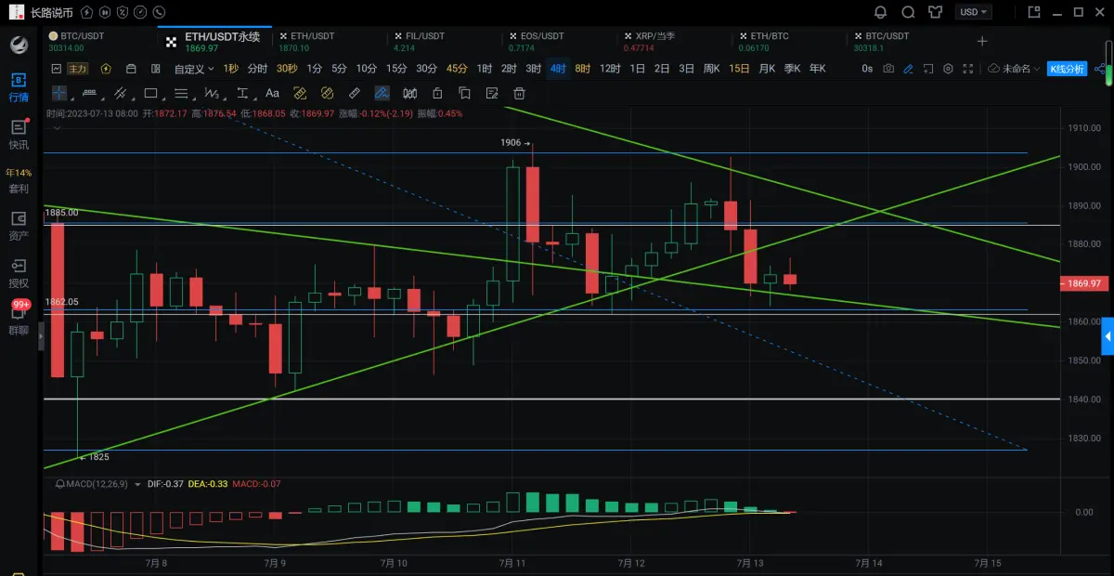This screenshot has width=1114, height=576.
Task: Open the USD currency dropdown
Action: (975, 12)
